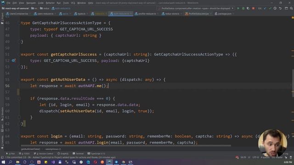This screenshot has width=294, height=165.
Task: Switch to UsersContainer.tsx tab
Action: tap(17, 14)
